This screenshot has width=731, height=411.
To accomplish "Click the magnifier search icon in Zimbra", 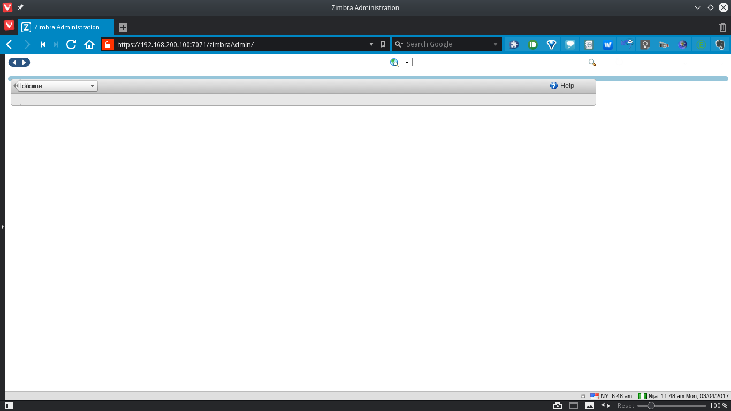I will pyautogui.click(x=592, y=63).
